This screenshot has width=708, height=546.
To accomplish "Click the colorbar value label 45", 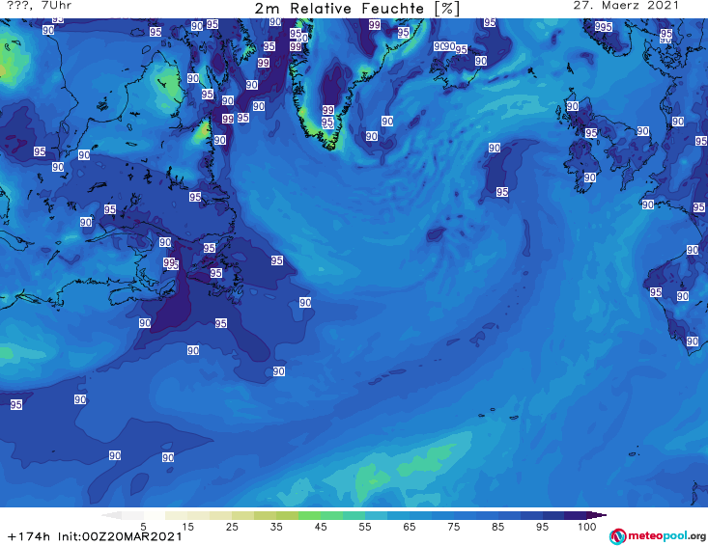I will point(321,527).
